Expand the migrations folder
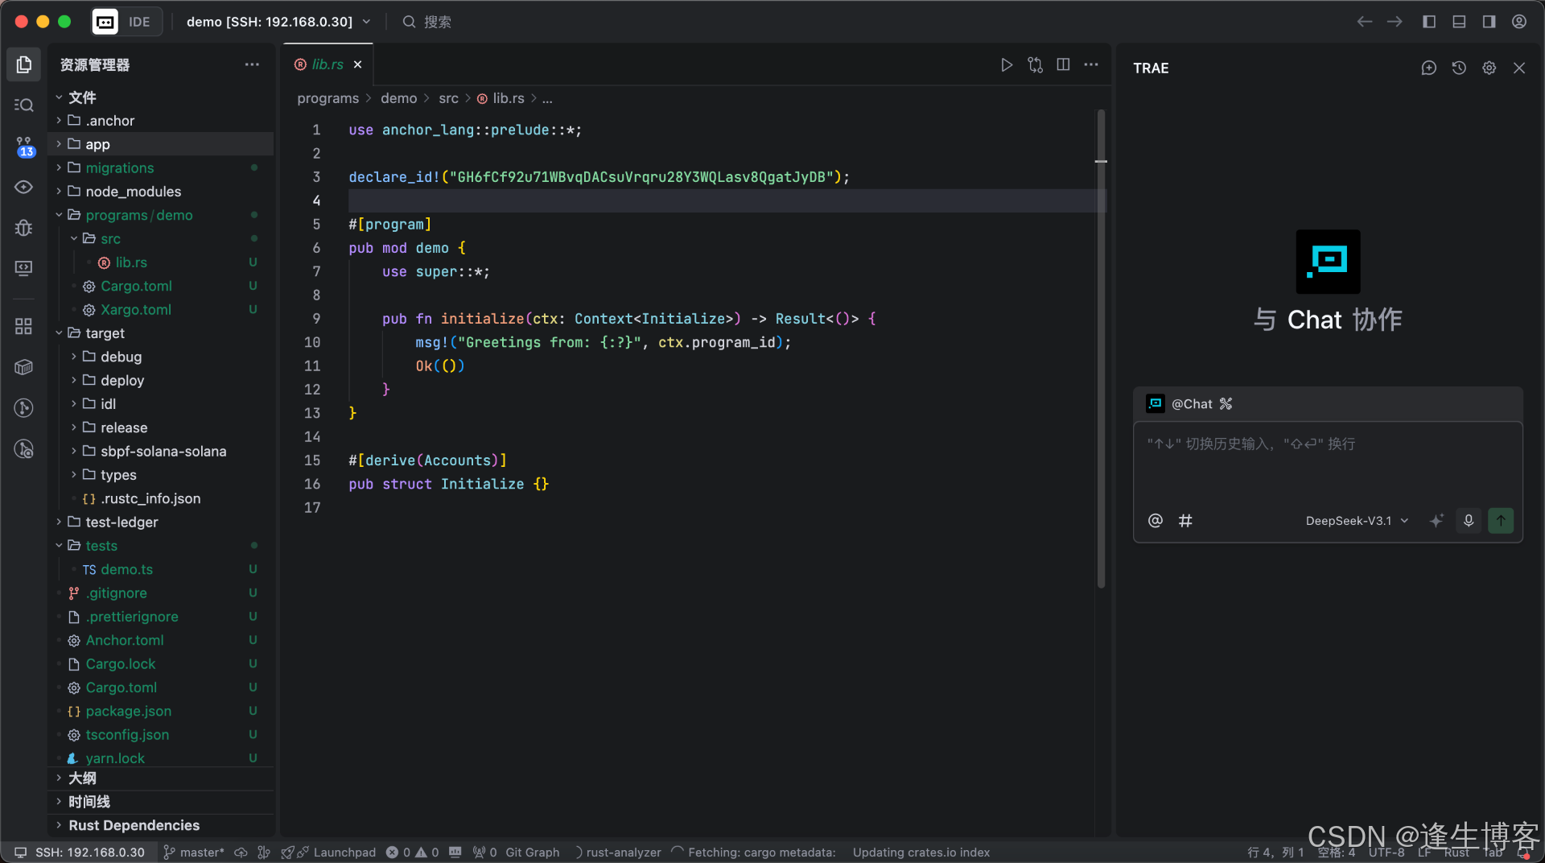The height and width of the screenshot is (863, 1545). coord(161,168)
